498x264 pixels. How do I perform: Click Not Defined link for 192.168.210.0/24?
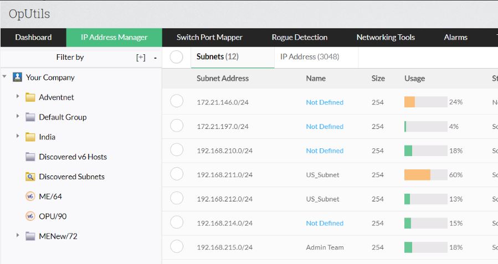325,151
